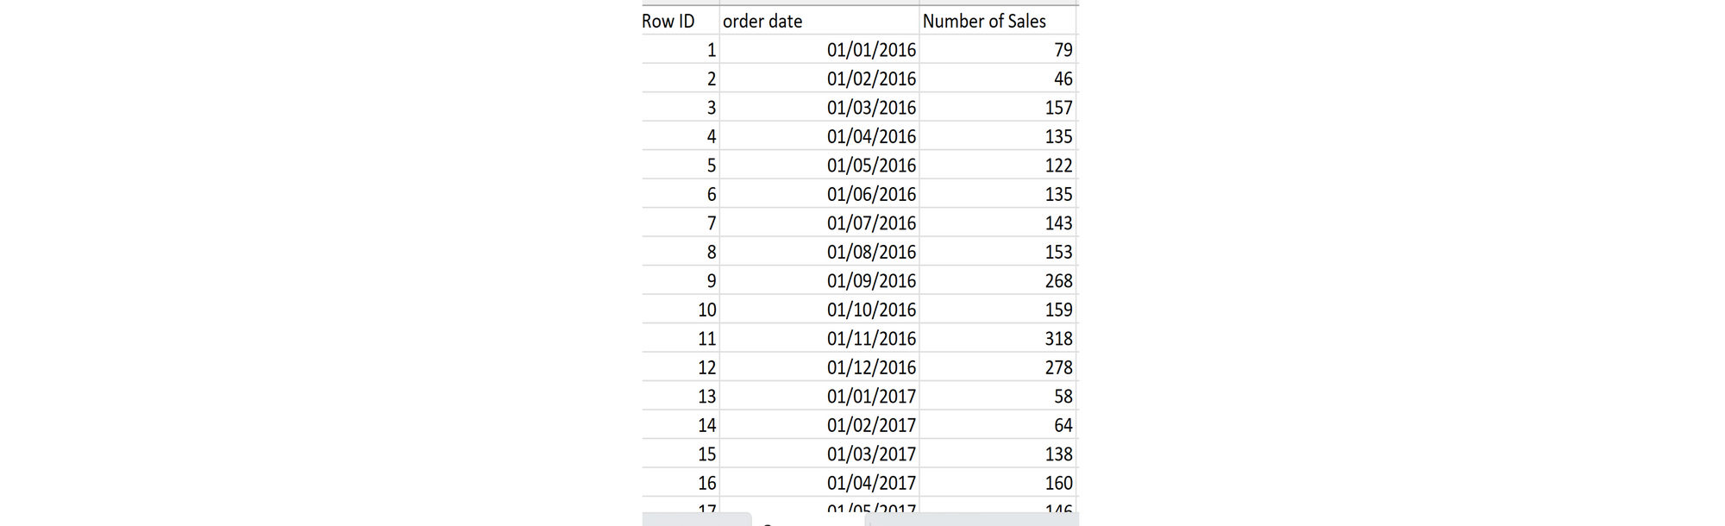This screenshot has width=1725, height=526.
Task: Select the date cell 01/07/2016
Action: coord(871,223)
